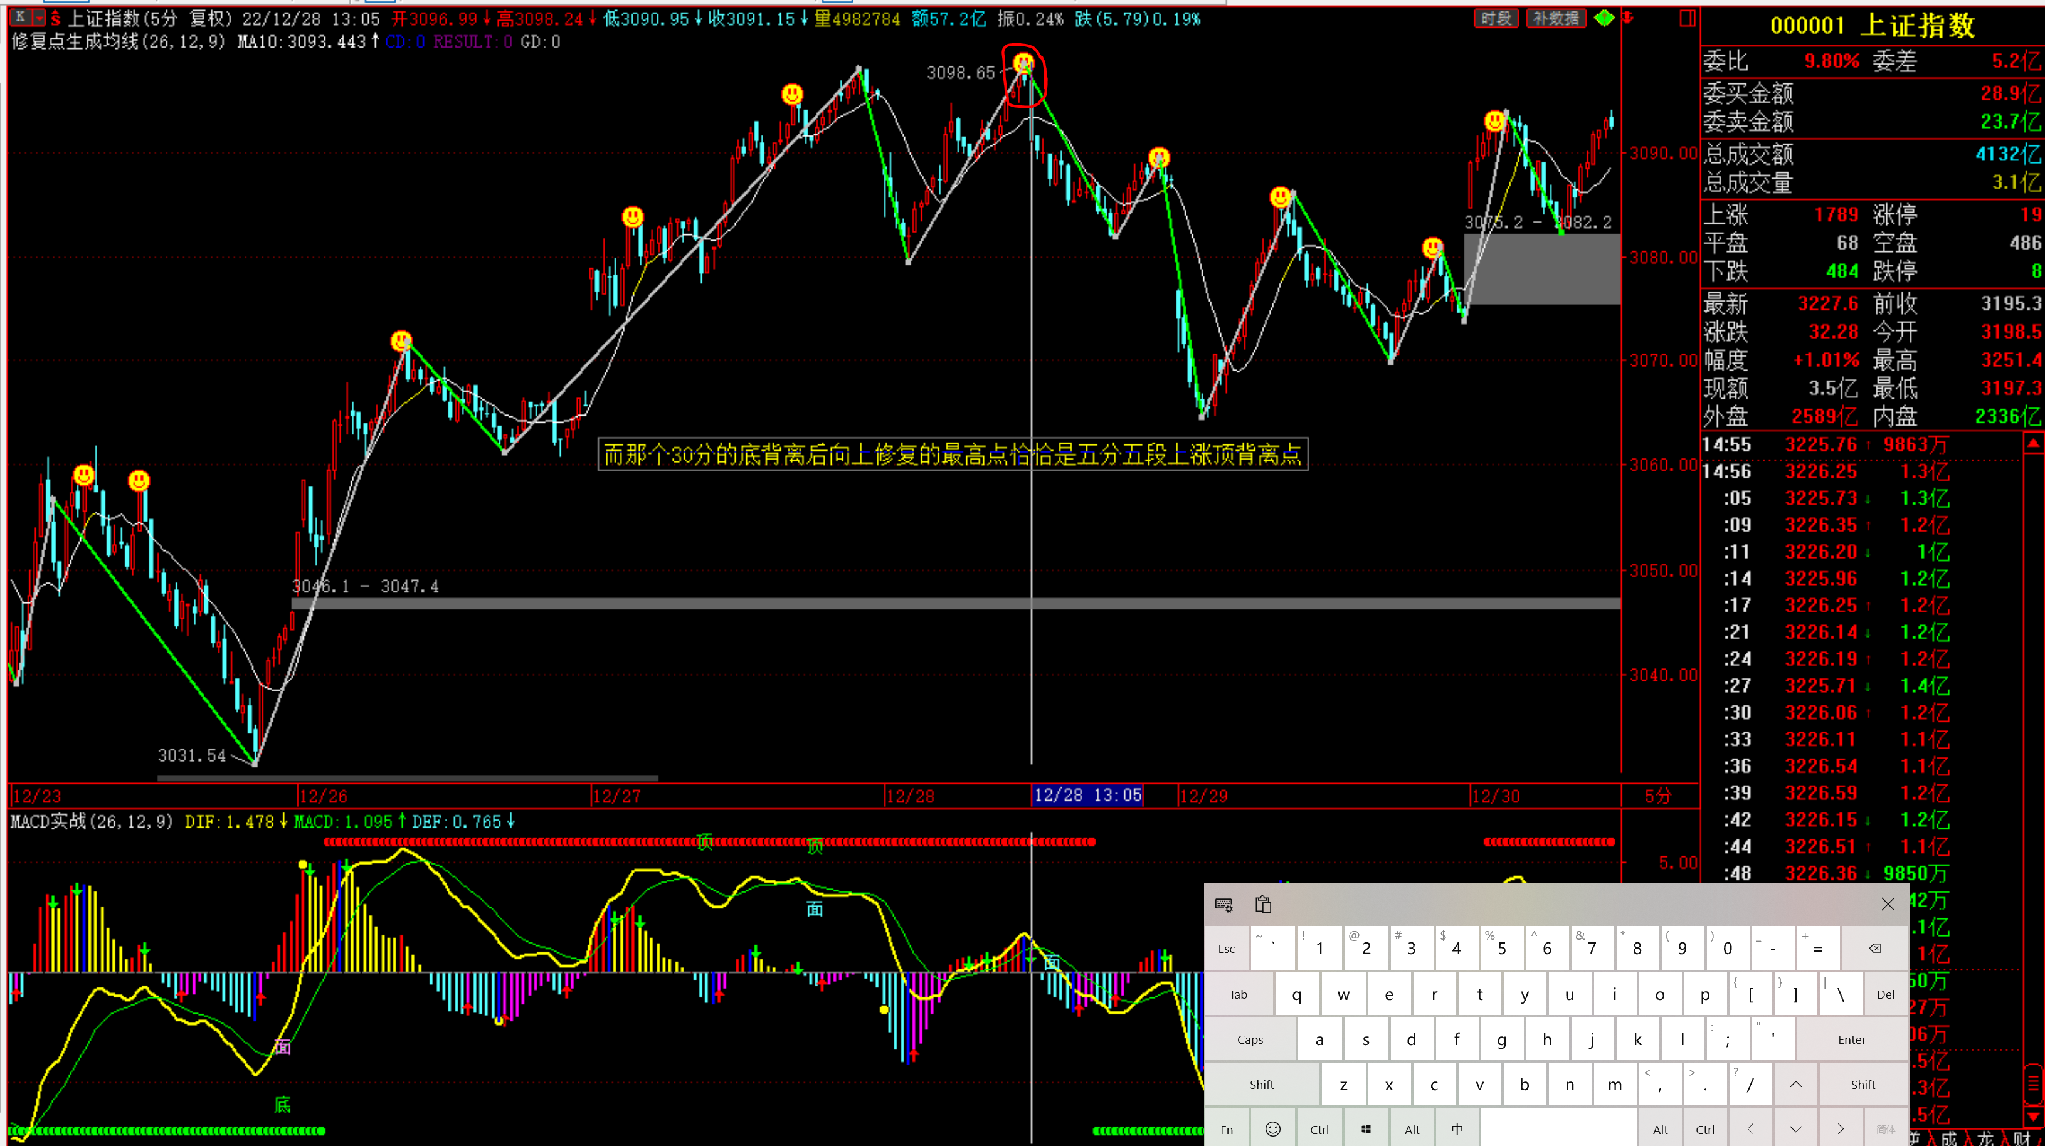
Task: Click the circled smiley marker at 3098.65 peak
Action: 1023,62
